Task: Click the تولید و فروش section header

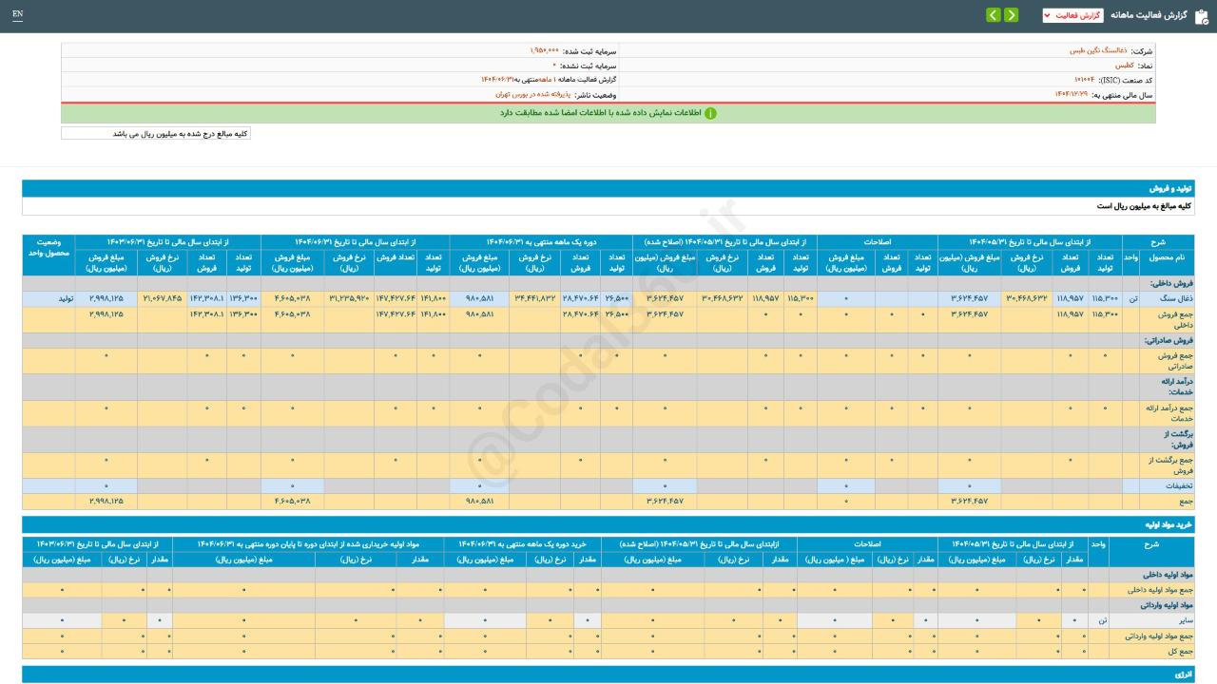Action: [1169, 188]
